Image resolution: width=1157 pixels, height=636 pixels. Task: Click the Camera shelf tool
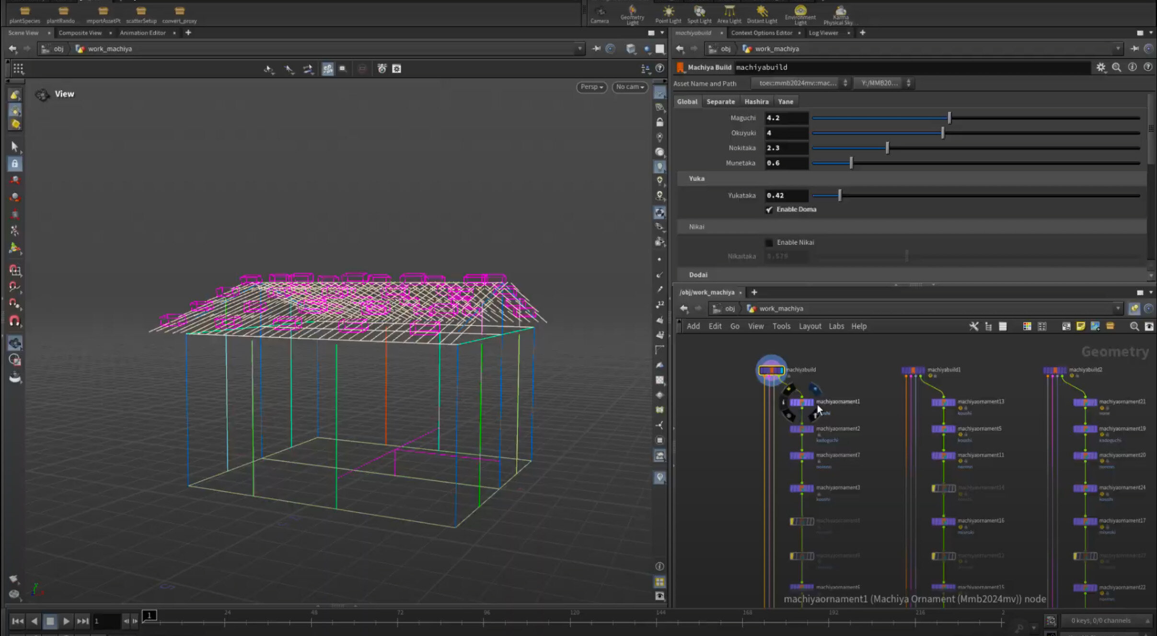pos(599,13)
